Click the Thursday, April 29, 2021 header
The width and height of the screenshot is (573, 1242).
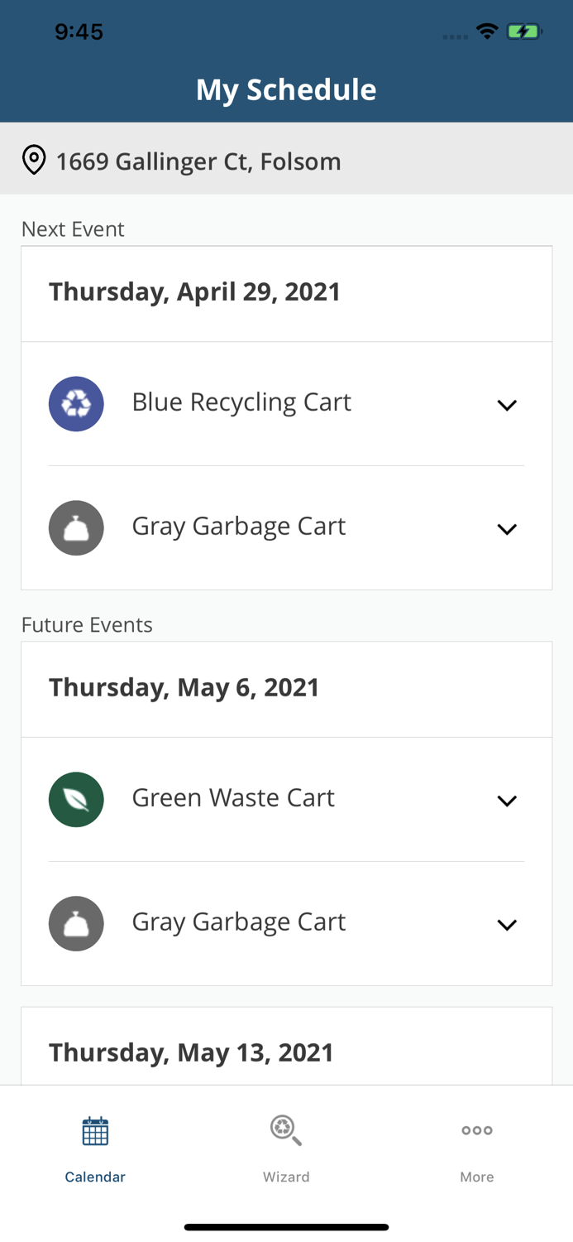click(195, 291)
